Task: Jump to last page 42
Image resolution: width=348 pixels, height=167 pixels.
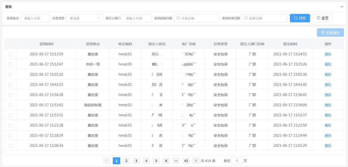Action: (186, 161)
